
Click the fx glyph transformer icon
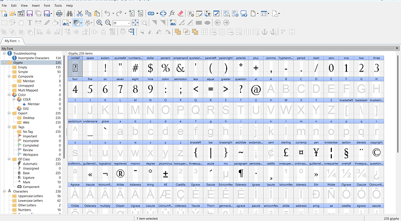coord(172,13)
